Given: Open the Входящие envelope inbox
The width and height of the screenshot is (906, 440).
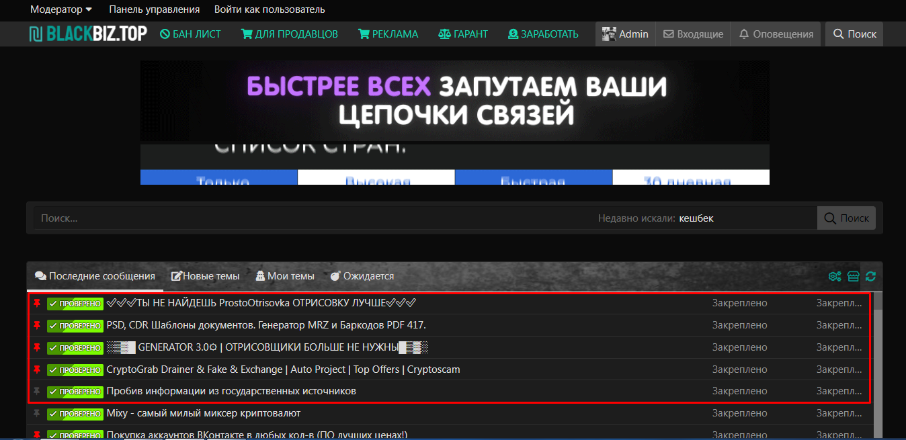Looking at the screenshot, I should coord(693,34).
